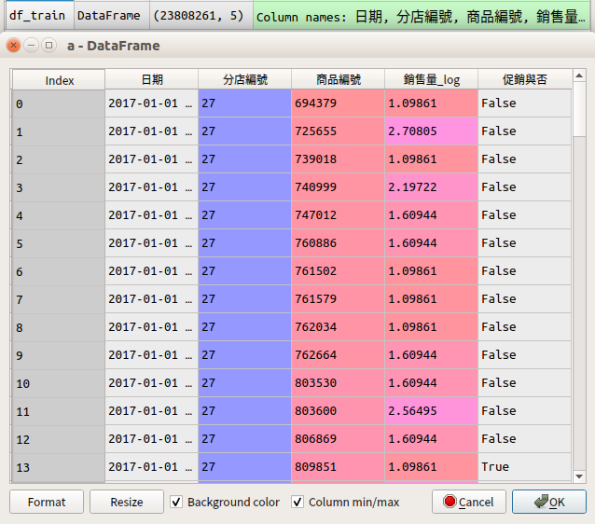This screenshot has height=524, width=595.
Task: Select the store number 27 cell in row 7
Action: coord(244,299)
